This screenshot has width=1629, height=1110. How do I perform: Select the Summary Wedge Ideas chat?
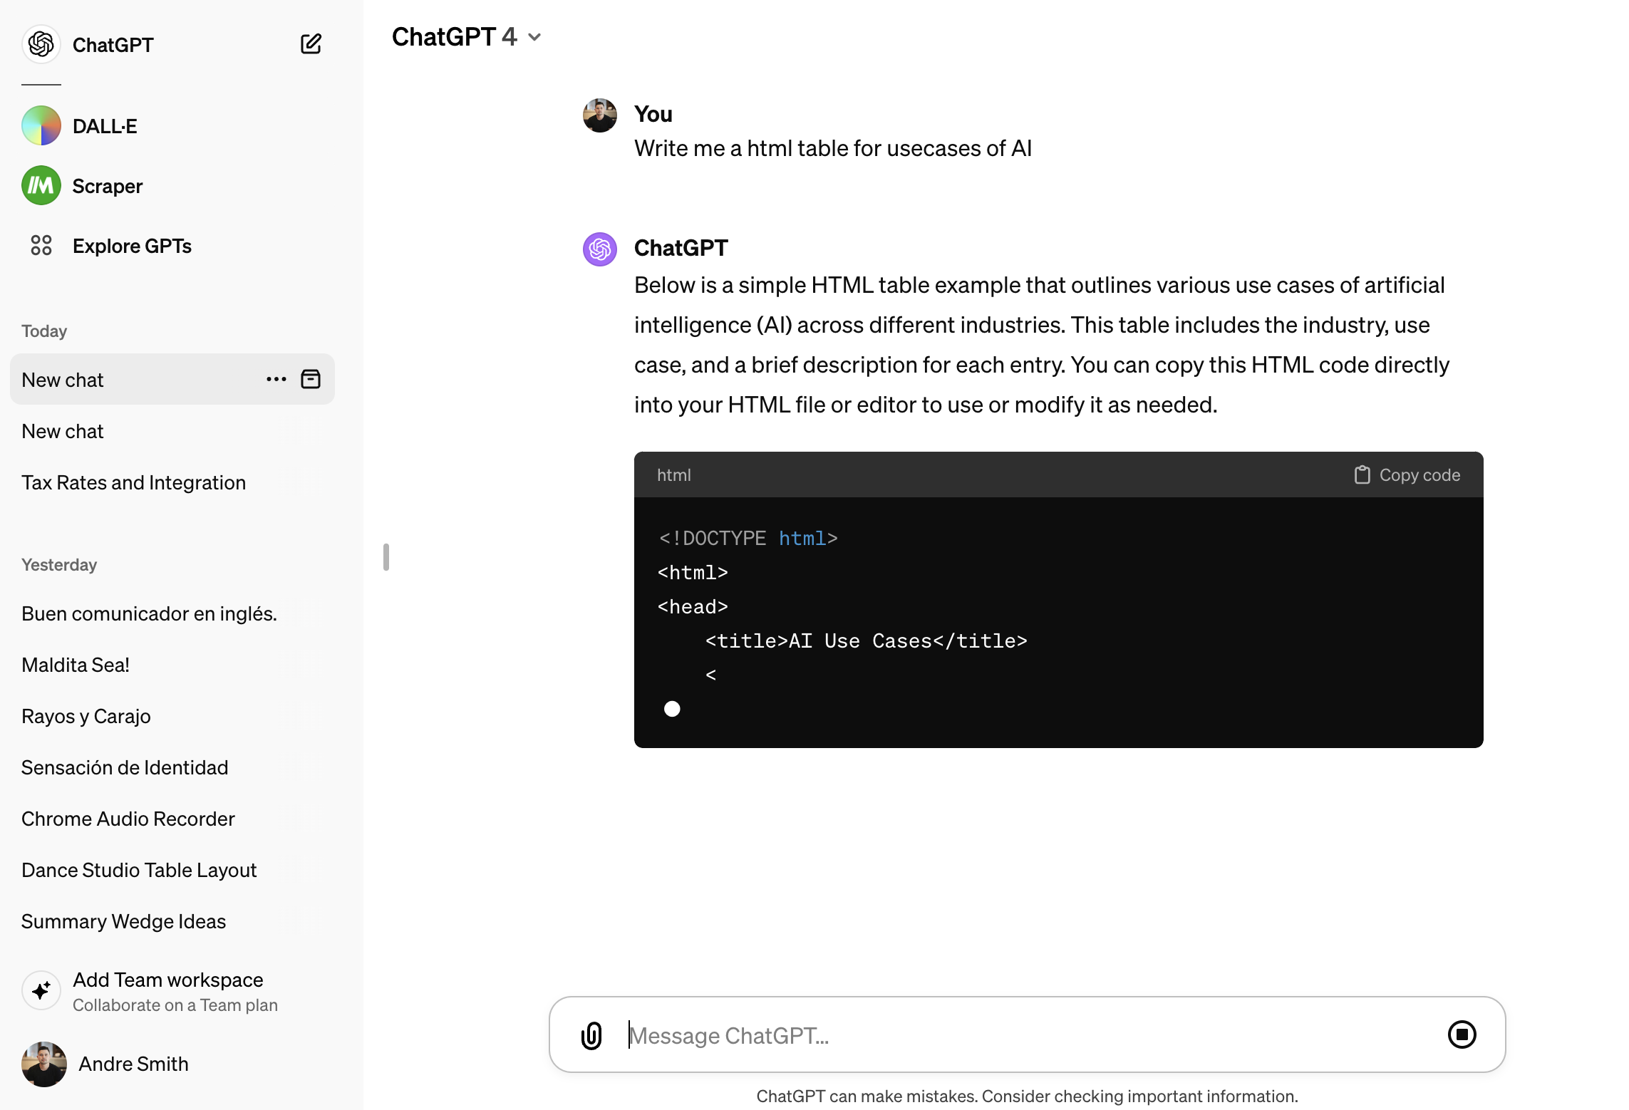[124, 921]
